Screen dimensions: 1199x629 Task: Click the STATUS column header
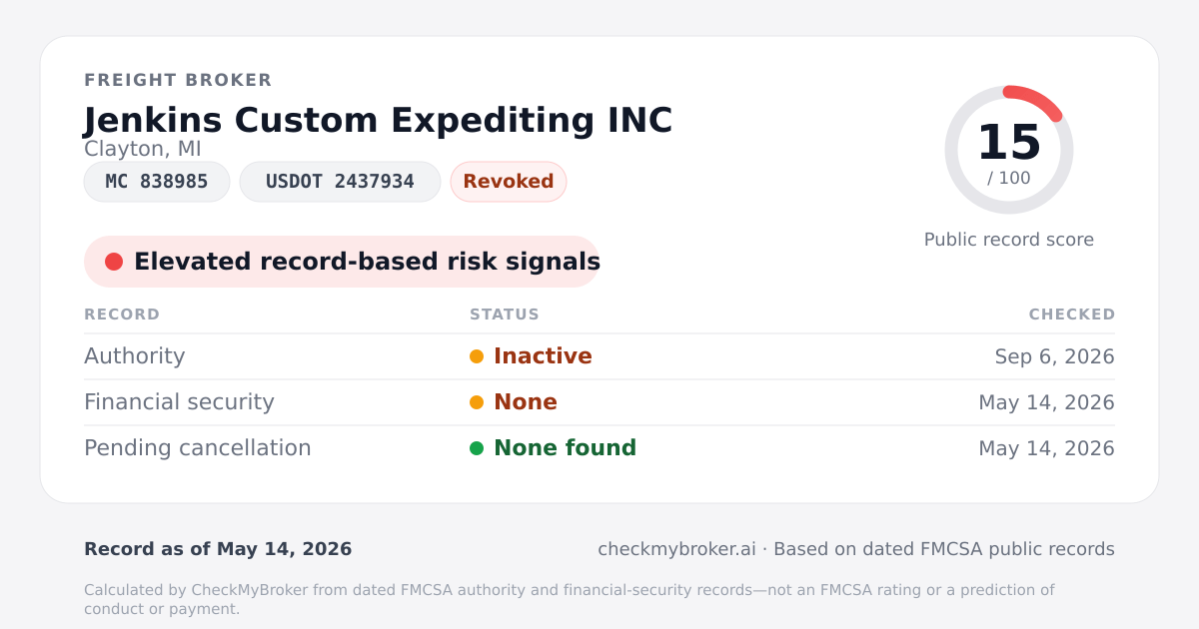[505, 314]
